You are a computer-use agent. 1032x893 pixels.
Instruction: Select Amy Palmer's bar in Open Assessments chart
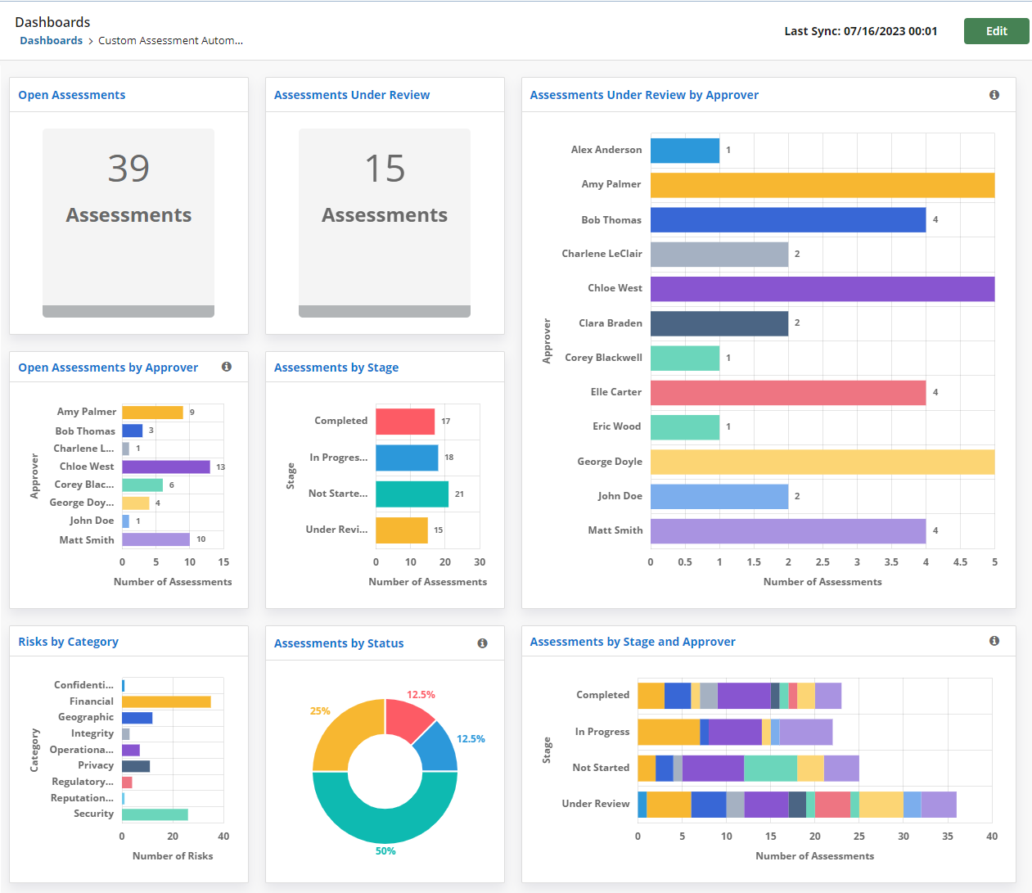(151, 412)
